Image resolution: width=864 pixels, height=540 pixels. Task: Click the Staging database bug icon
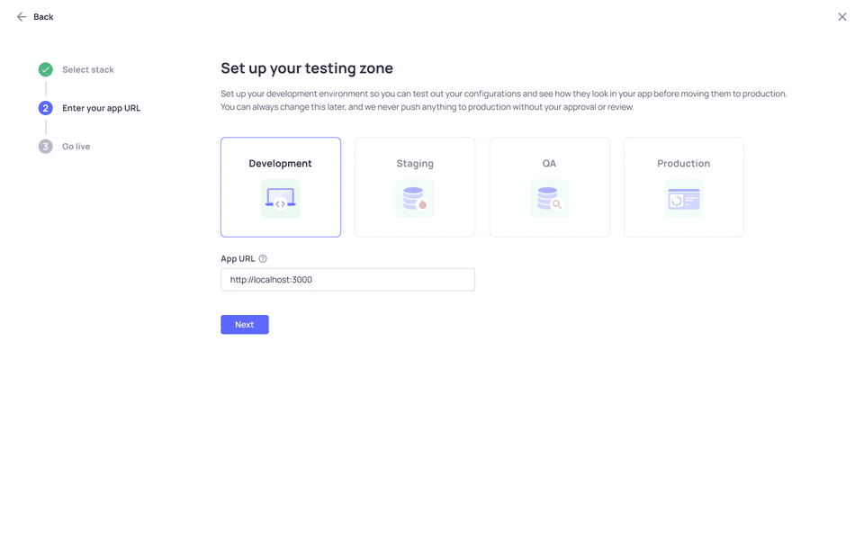pos(415,199)
